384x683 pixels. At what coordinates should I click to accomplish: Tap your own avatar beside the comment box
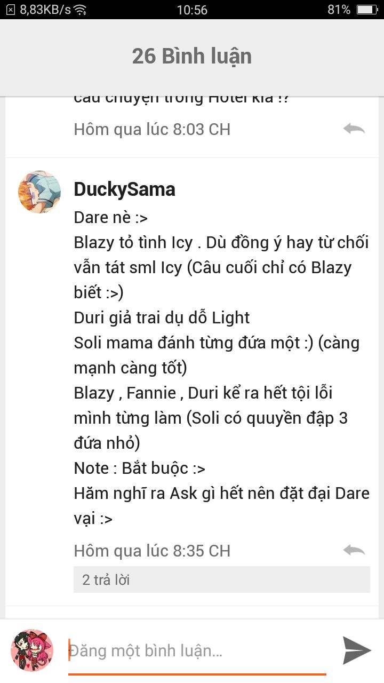click(32, 650)
